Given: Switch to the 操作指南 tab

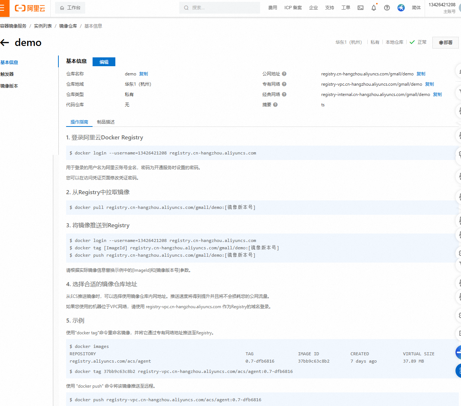Looking at the screenshot, I should click(x=79, y=122).
